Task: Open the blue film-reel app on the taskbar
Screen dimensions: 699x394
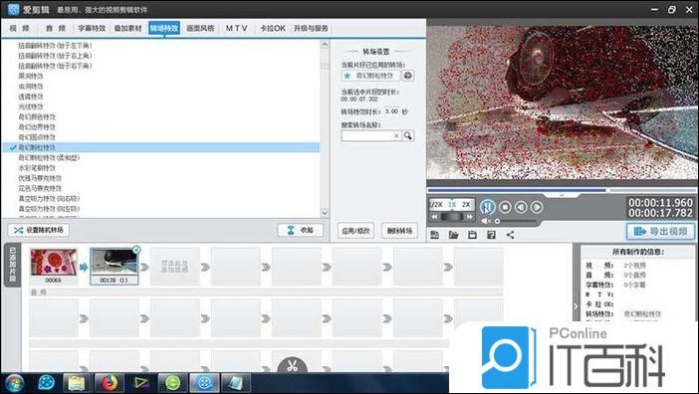Action: click(x=47, y=383)
